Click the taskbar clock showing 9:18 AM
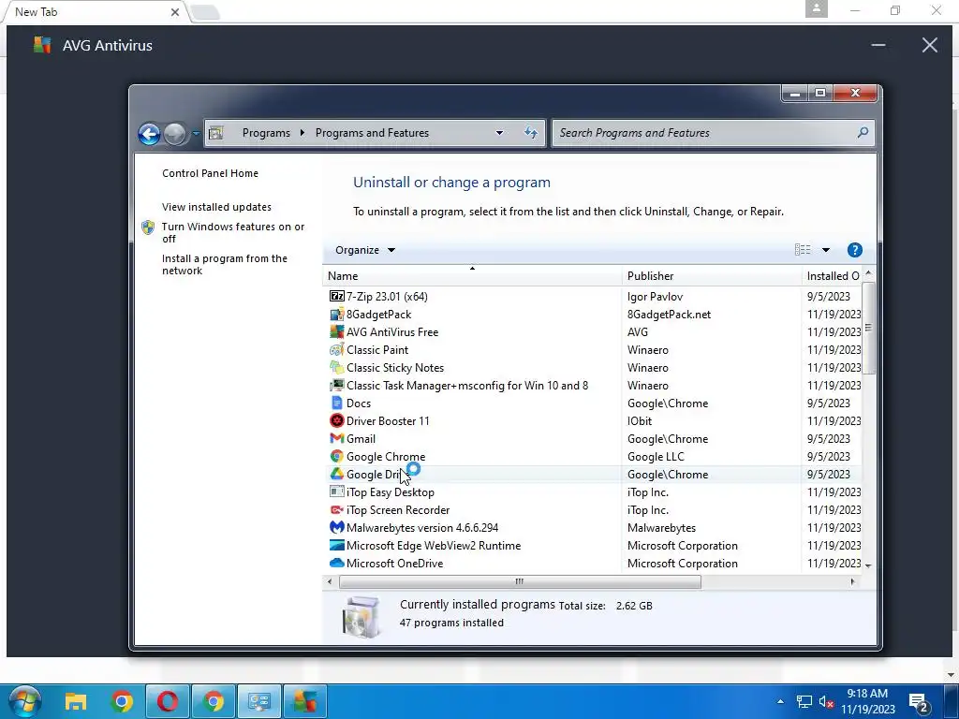Viewport: 959px width, 719px height. (867, 701)
